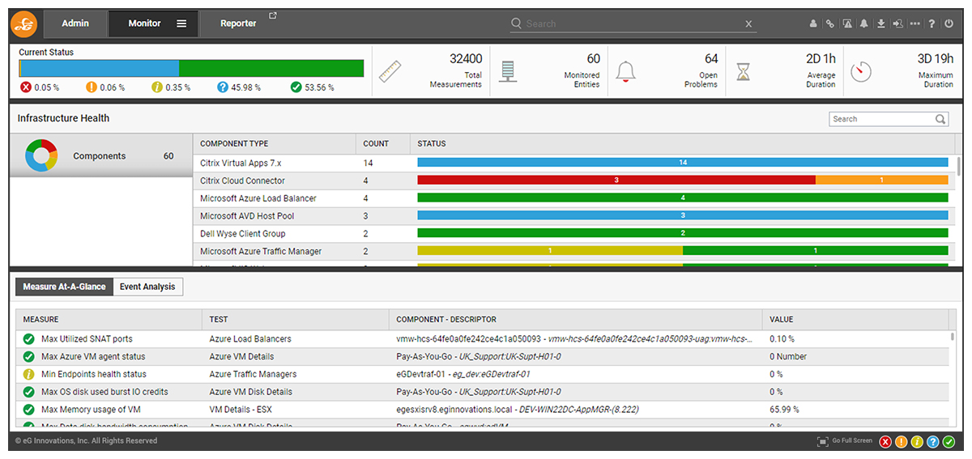
Task: Click the green normal 53.56 % status icon
Action: (x=296, y=87)
